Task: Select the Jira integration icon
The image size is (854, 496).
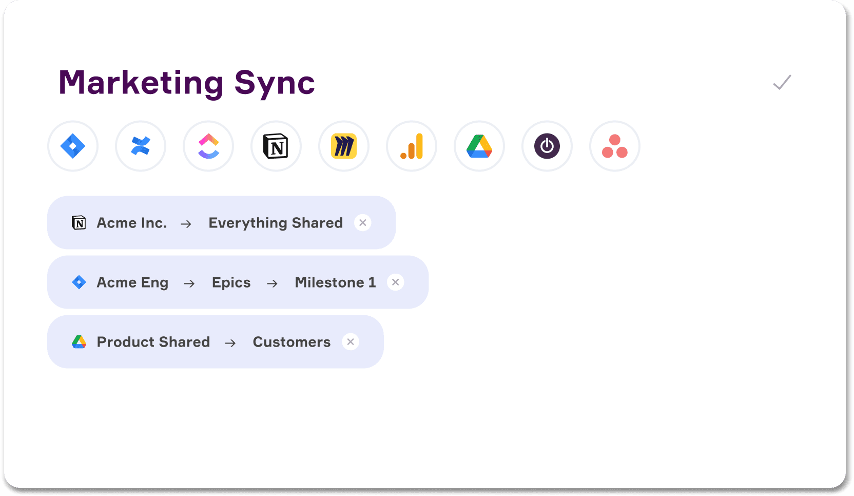Action: (73, 146)
